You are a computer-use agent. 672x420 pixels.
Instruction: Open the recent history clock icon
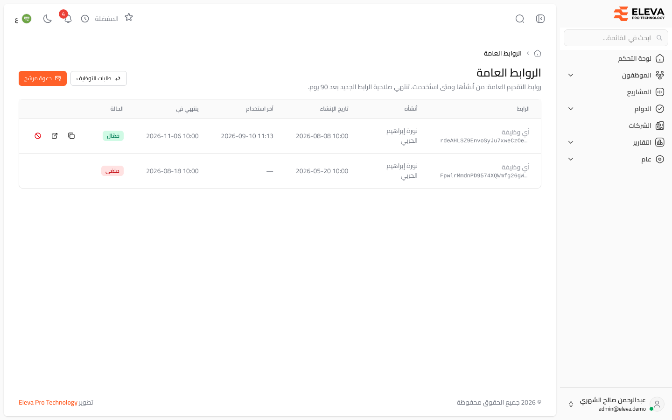(85, 19)
